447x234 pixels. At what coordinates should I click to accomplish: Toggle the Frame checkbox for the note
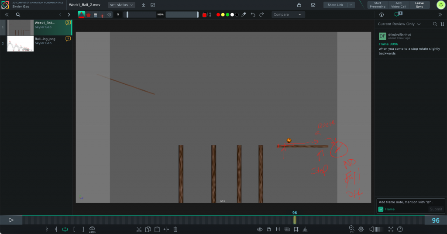pyautogui.click(x=381, y=209)
